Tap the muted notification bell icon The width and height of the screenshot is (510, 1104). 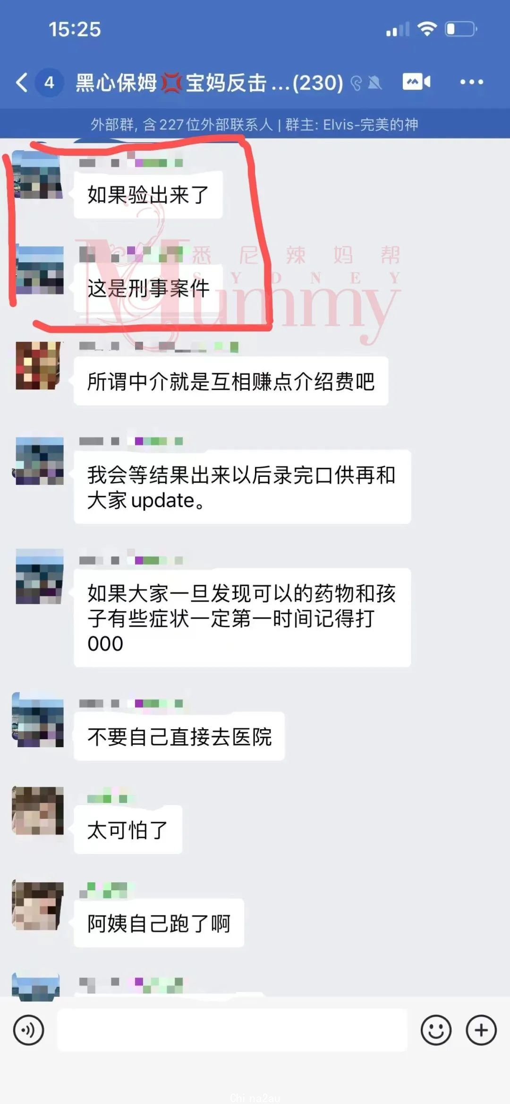point(374,83)
